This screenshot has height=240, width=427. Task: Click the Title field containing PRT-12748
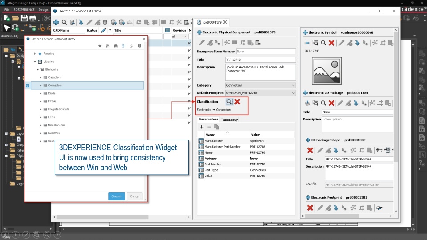click(x=260, y=60)
